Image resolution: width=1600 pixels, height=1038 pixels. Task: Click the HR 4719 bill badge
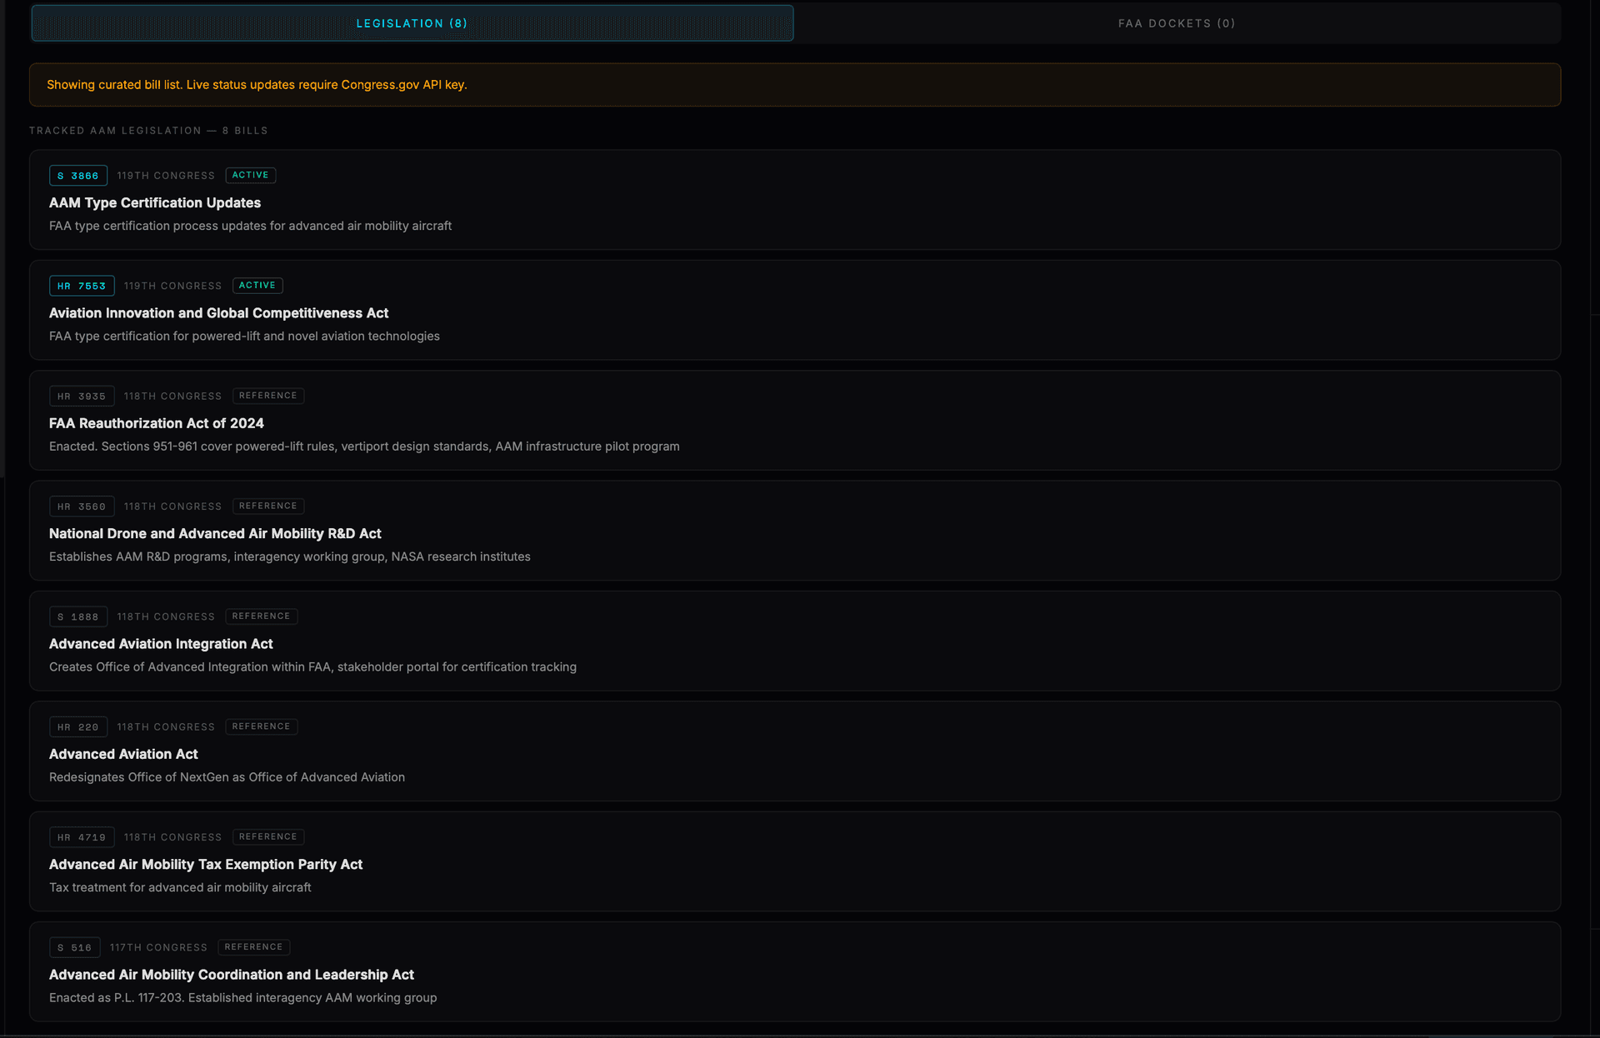81,836
